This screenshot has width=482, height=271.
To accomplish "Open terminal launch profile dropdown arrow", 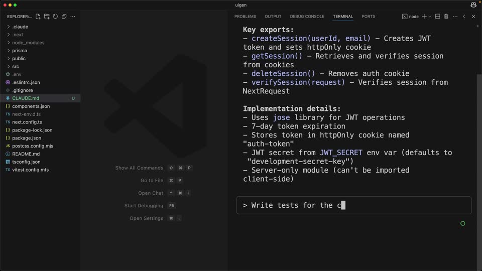I will (430, 17).
